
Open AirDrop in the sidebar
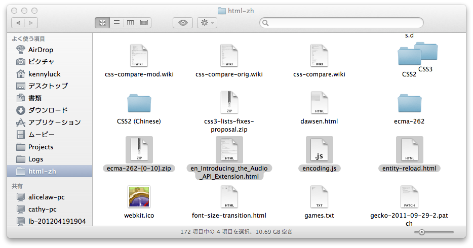click(41, 50)
